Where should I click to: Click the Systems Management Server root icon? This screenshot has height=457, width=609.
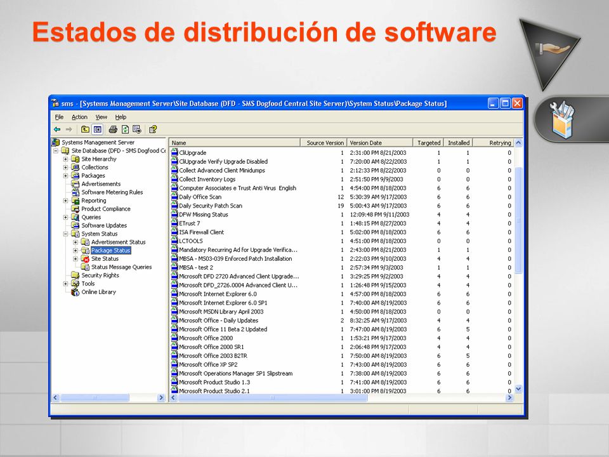point(56,142)
